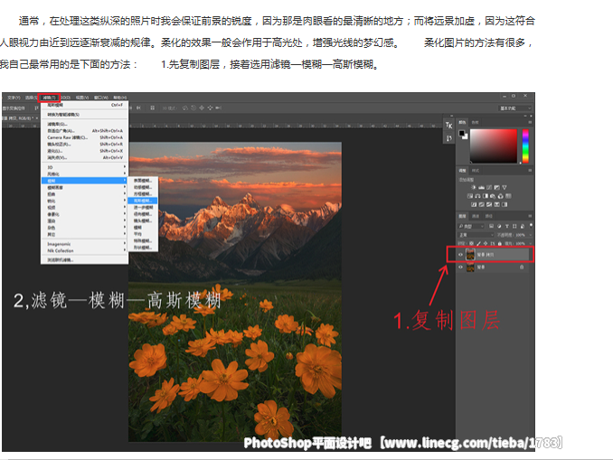The image size is (613, 460).
Task: Open the layer blend mode dropdown 正常
Action: tap(476, 234)
